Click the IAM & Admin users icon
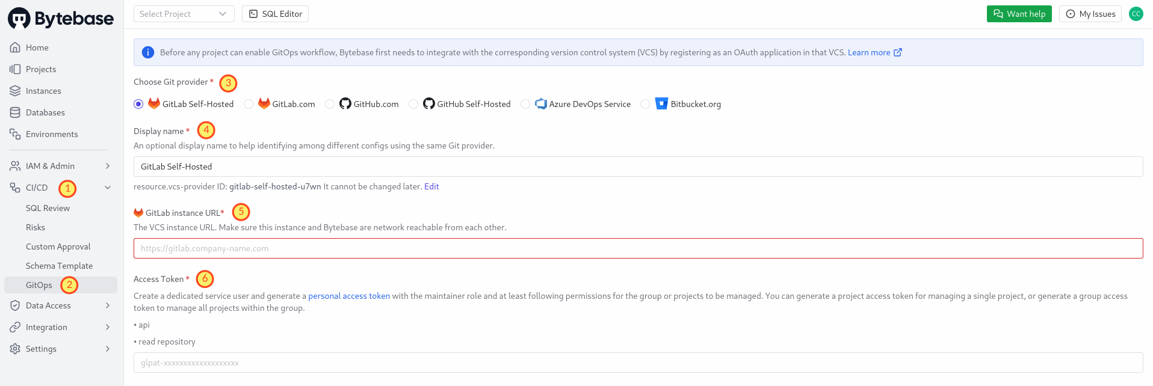This screenshot has height=386, width=1153. coord(15,166)
